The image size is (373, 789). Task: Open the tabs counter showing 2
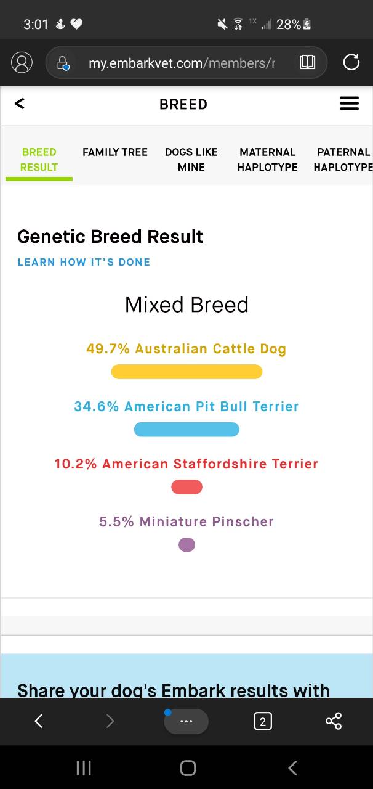pyautogui.click(x=263, y=721)
